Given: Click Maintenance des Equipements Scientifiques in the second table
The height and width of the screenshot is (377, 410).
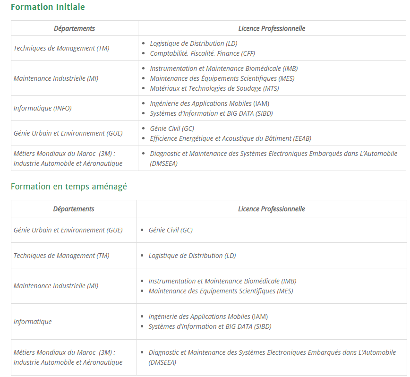Looking at the screenshot, I should pyautogui.click(x=221, y=291).
